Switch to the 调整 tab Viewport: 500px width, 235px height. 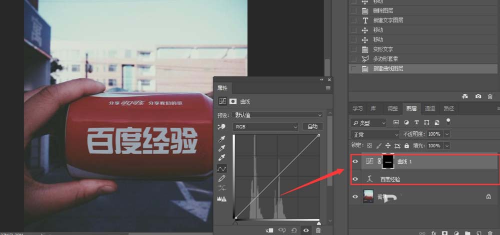(x=392, y=108)
